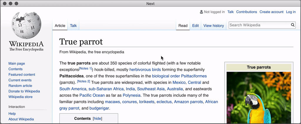Open Featured content
The height and width of the screenshot is (124, 301).
22,75
